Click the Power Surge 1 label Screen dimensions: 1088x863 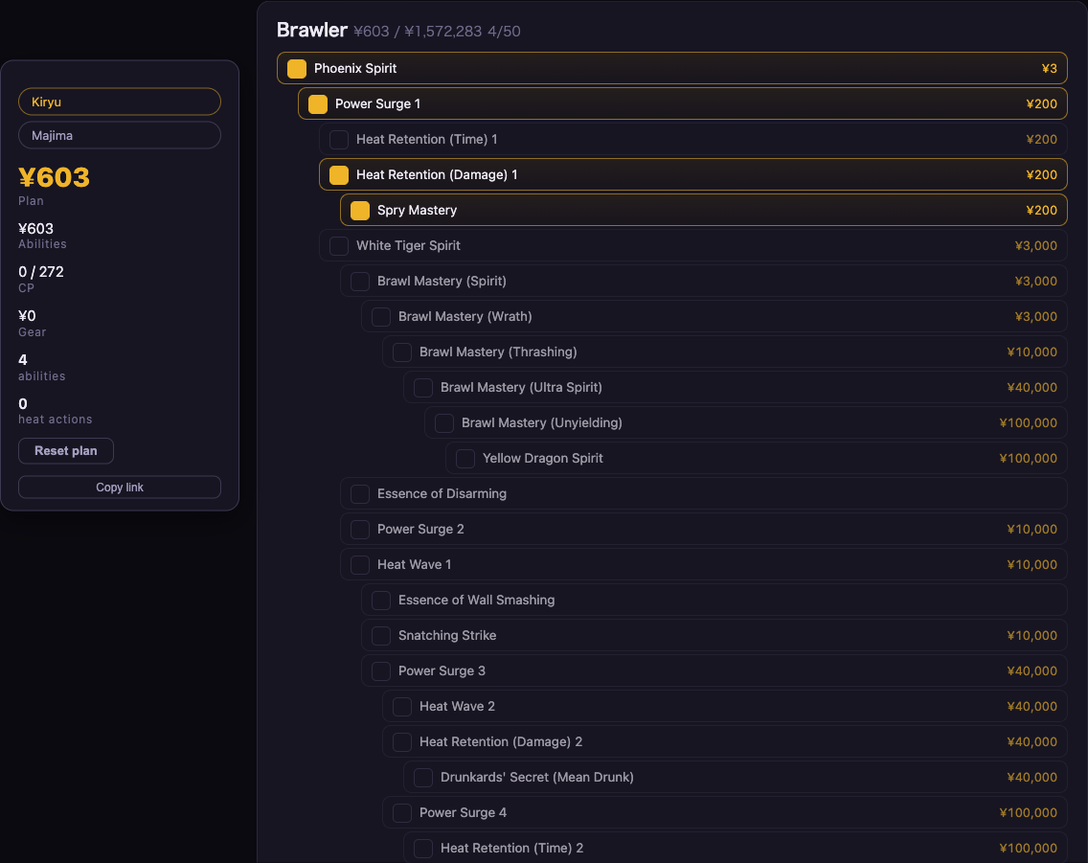click(377, 104)
